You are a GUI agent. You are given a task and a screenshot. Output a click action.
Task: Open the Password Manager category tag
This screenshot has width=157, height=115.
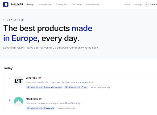67,108
